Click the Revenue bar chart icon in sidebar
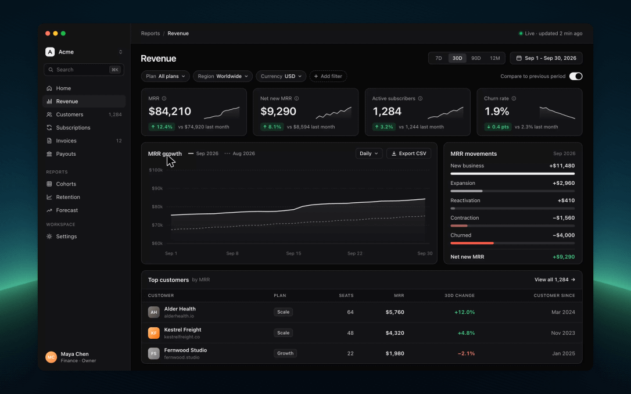Screen dimensions: 631x394 pos(49,102)
